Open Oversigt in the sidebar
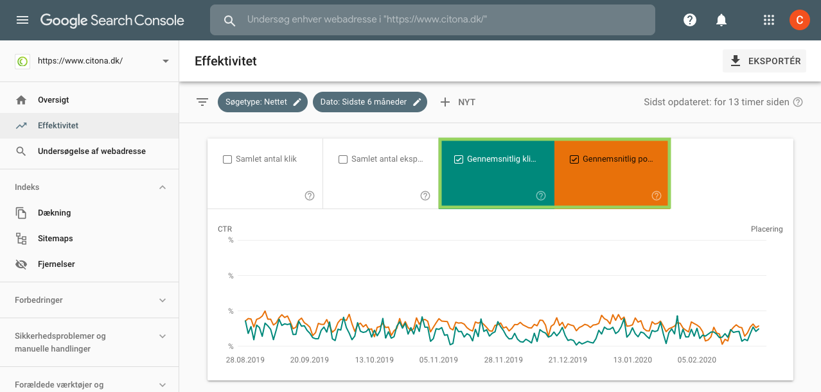The height and width of the screenshot is (392, 821). tap(89, 100)
